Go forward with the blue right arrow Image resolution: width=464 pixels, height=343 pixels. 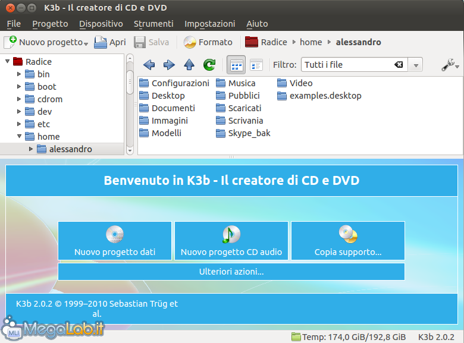pos(169,65)
